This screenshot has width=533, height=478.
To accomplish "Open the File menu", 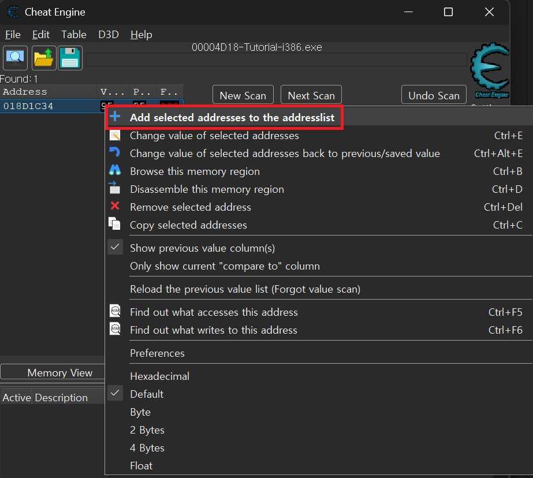I will coord(13,35).
